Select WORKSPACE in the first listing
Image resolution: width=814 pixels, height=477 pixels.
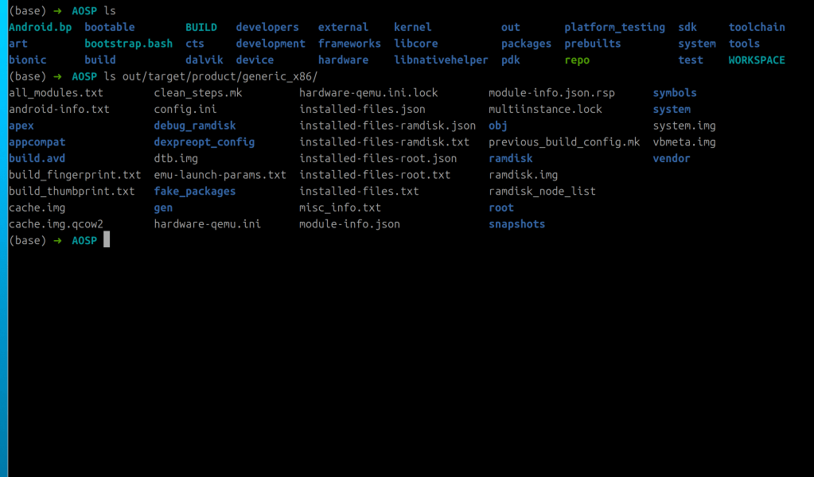(x=756, y=60)
